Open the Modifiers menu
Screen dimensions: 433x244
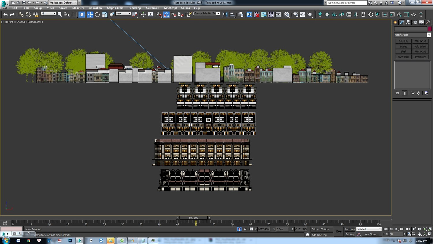78,8
